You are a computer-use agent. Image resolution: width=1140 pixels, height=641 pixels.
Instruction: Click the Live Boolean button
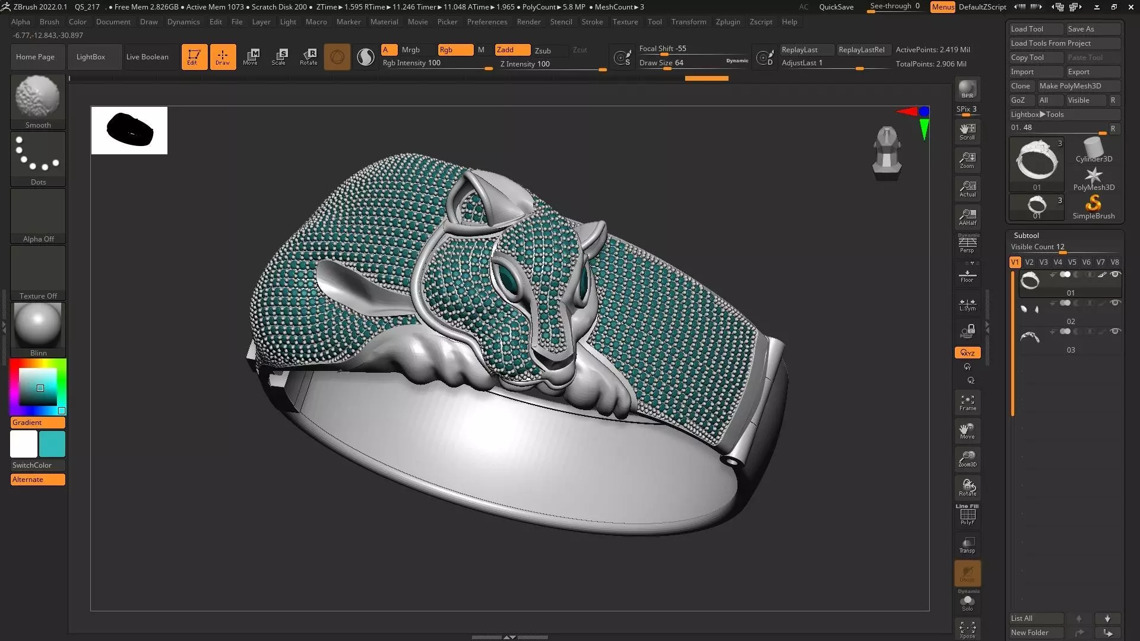[x=147, y=57]
